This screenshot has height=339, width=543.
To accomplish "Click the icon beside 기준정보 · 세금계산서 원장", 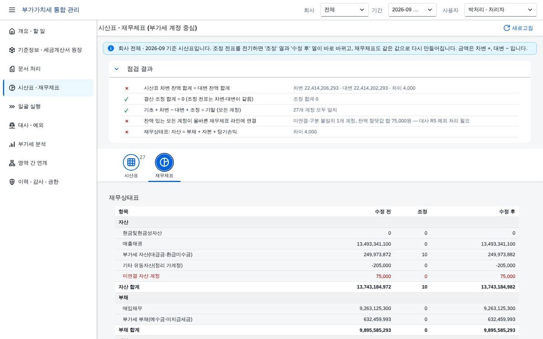I will [x=12, y=50].
